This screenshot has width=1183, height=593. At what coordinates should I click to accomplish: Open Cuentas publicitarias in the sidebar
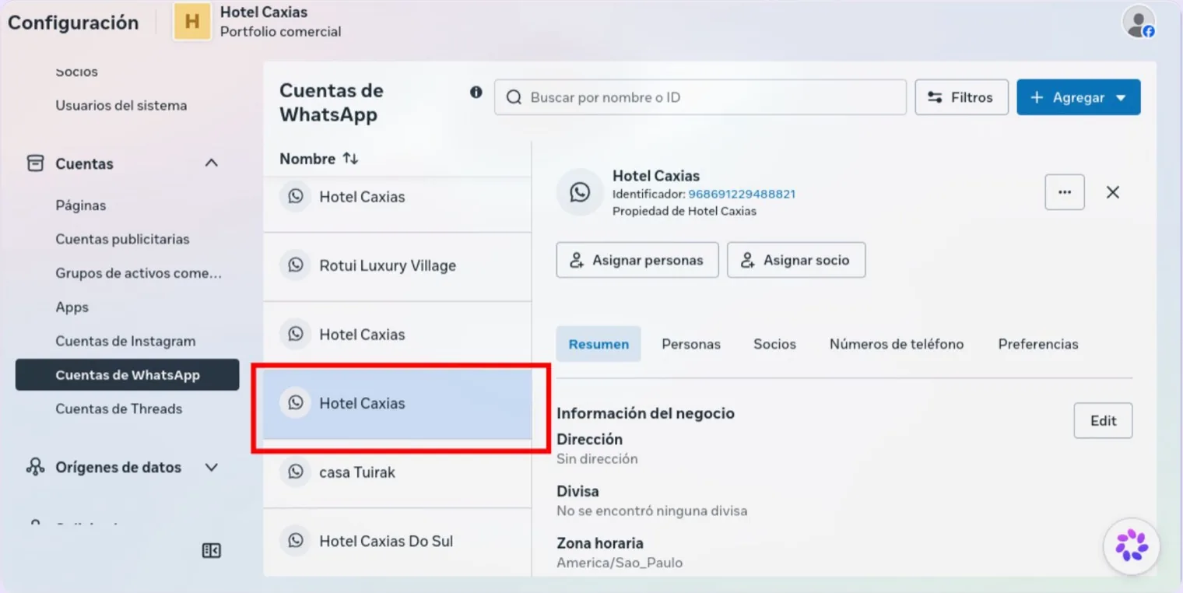[122, 239]
